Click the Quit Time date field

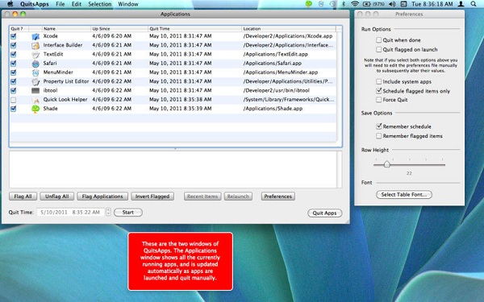click(71, 212)
